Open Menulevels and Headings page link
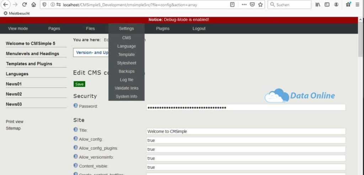Image resolution: width=364 pixels, height=175 pixels. click(x=32, y=54)
